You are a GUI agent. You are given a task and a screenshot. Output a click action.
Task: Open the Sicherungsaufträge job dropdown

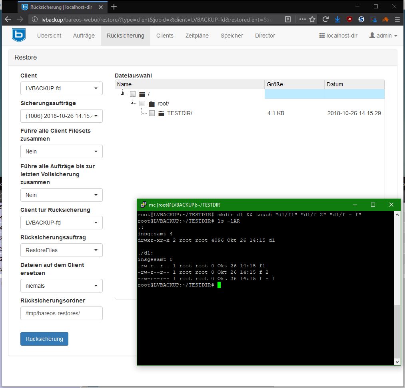point(61,116)
